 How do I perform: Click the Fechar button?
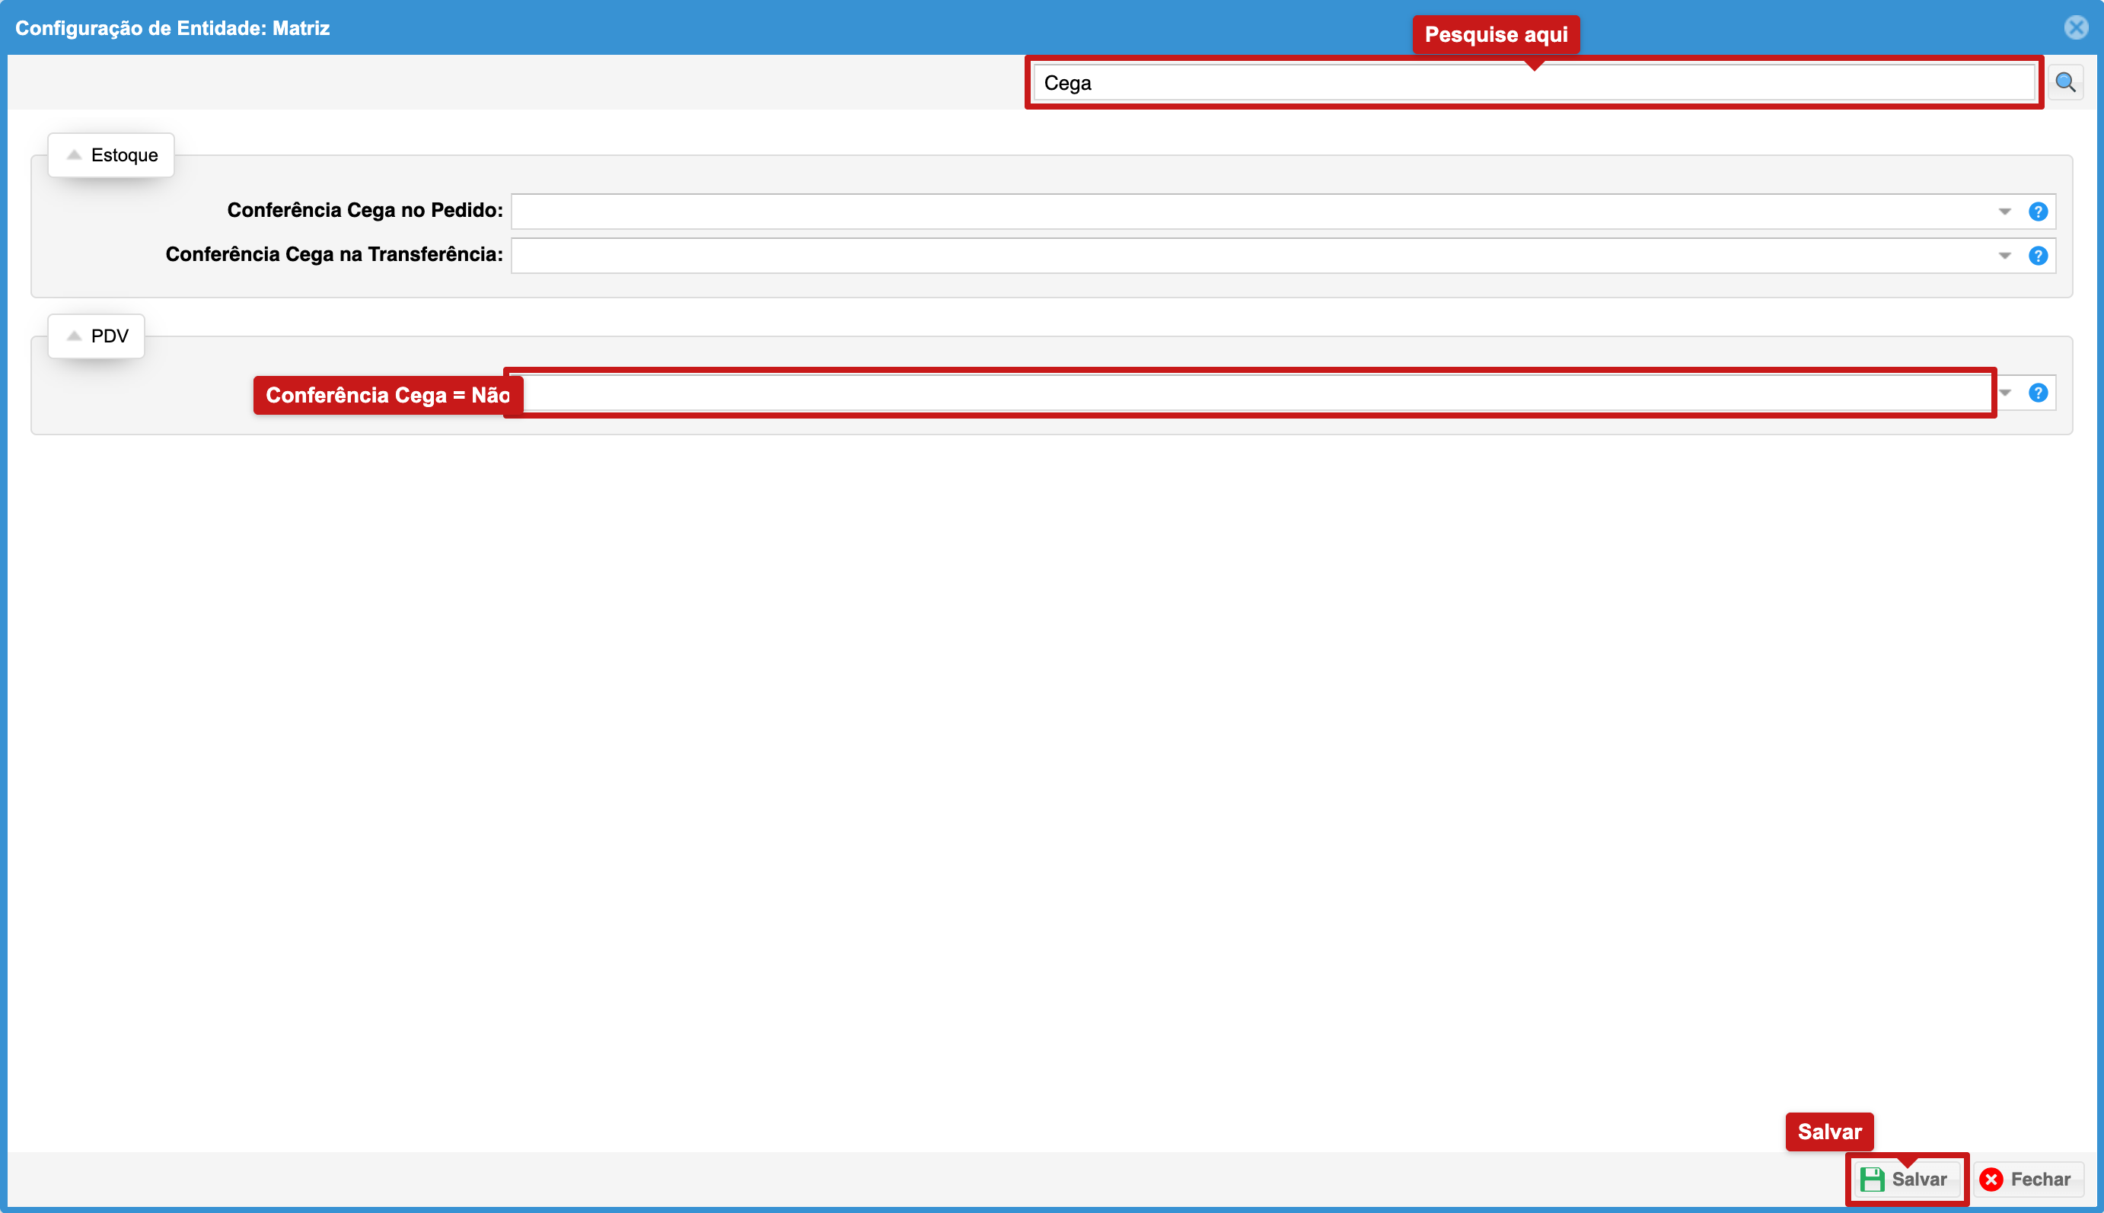point(2028,1179)
